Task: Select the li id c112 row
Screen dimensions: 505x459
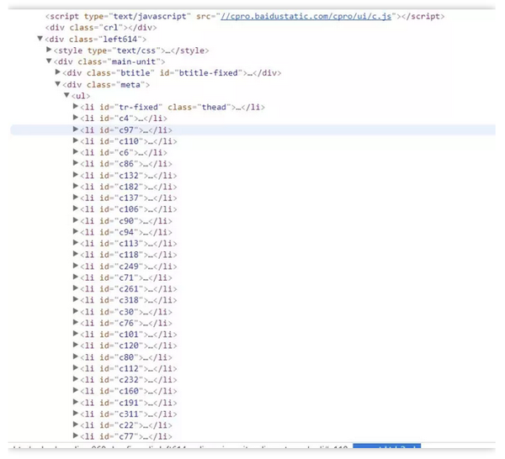Action: tap(128, 368)
